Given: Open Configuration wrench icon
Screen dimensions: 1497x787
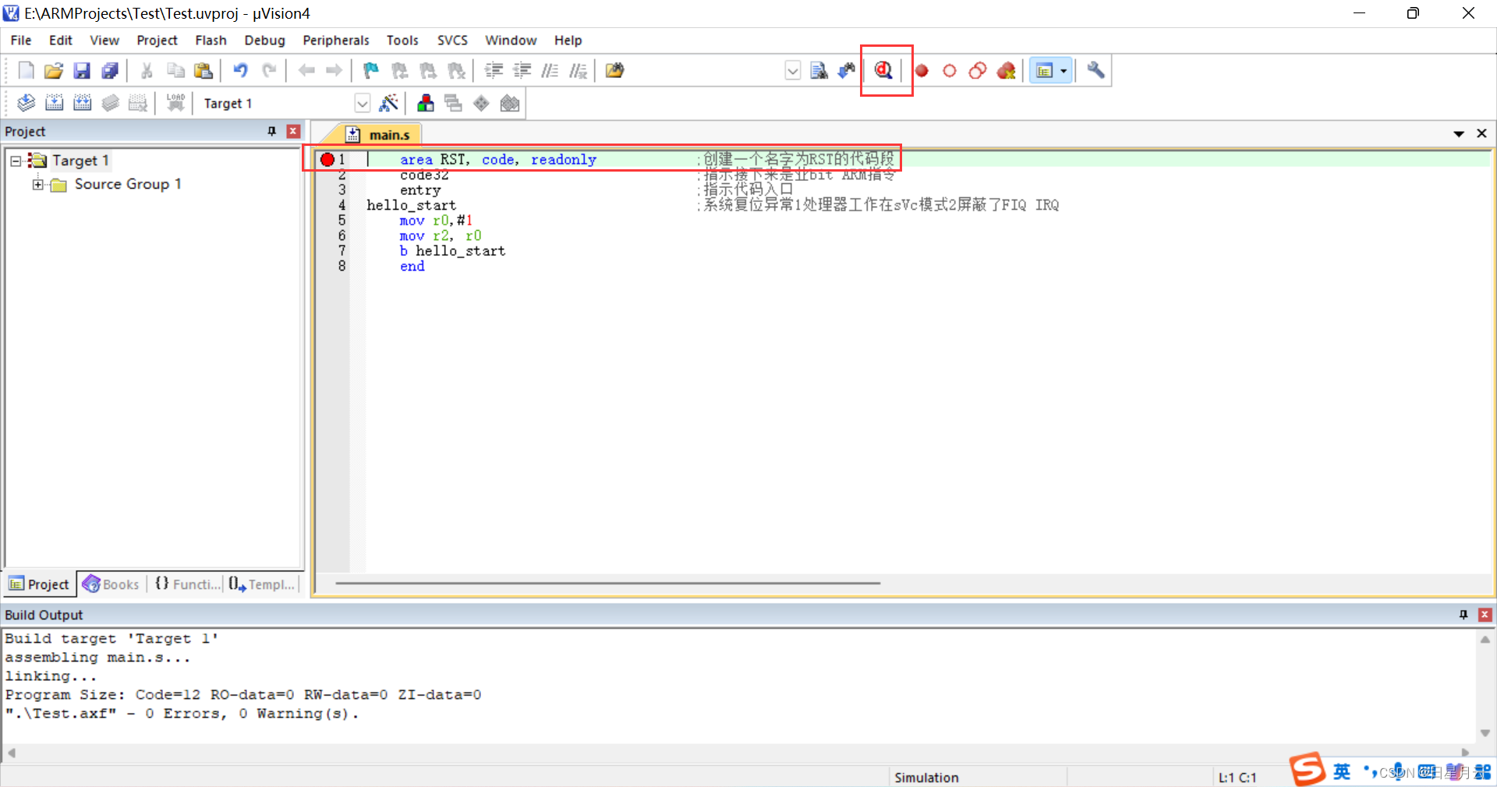Looking at the screenshot, I should point(1095,71).
